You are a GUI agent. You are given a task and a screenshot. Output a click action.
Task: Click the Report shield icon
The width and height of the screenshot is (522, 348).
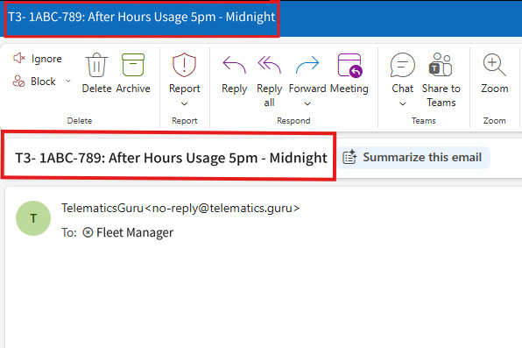click(x=184, y=64)
